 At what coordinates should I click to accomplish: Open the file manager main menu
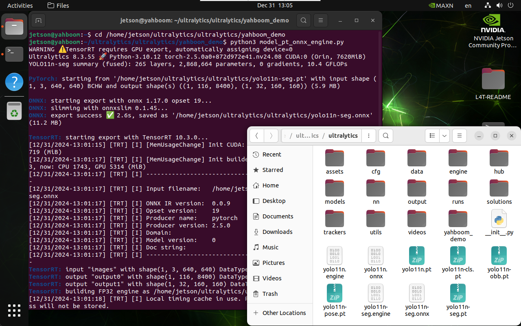[460, 136]
